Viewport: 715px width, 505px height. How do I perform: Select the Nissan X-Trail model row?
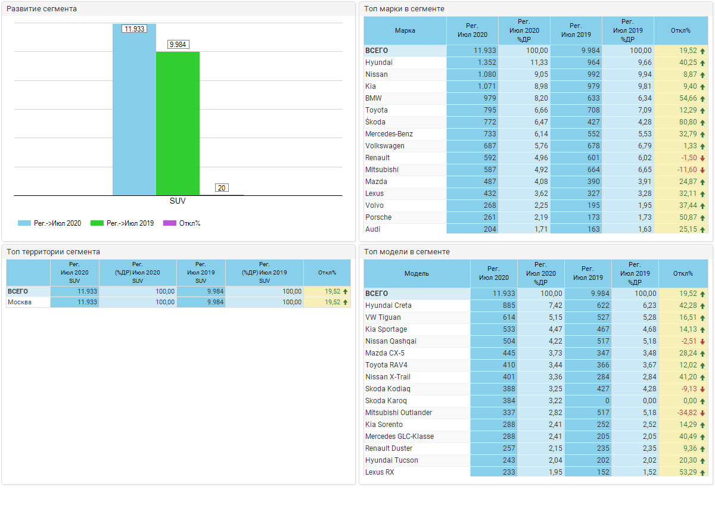point(536,377)
